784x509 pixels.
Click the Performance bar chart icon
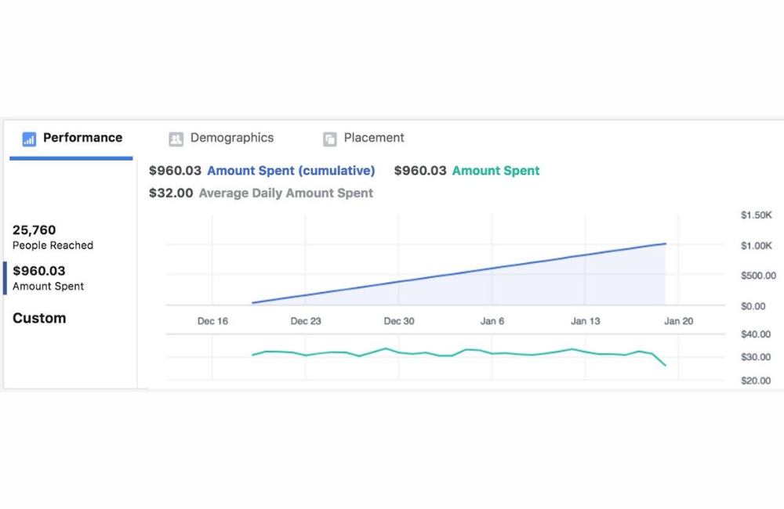tap(29, 139)
